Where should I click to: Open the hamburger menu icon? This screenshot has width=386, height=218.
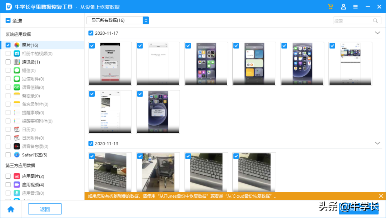click(x=356, y=7)
